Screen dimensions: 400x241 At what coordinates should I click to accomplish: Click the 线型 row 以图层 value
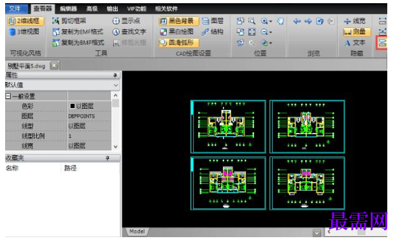coord(77,126)
